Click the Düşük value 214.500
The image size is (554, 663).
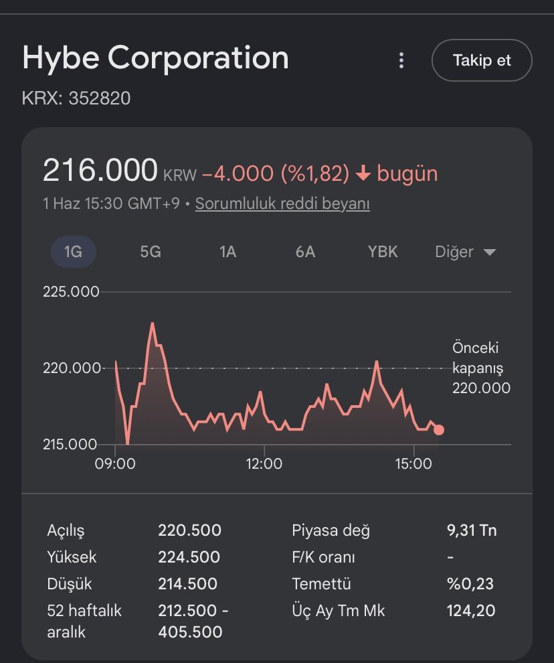tap(187, 583)
